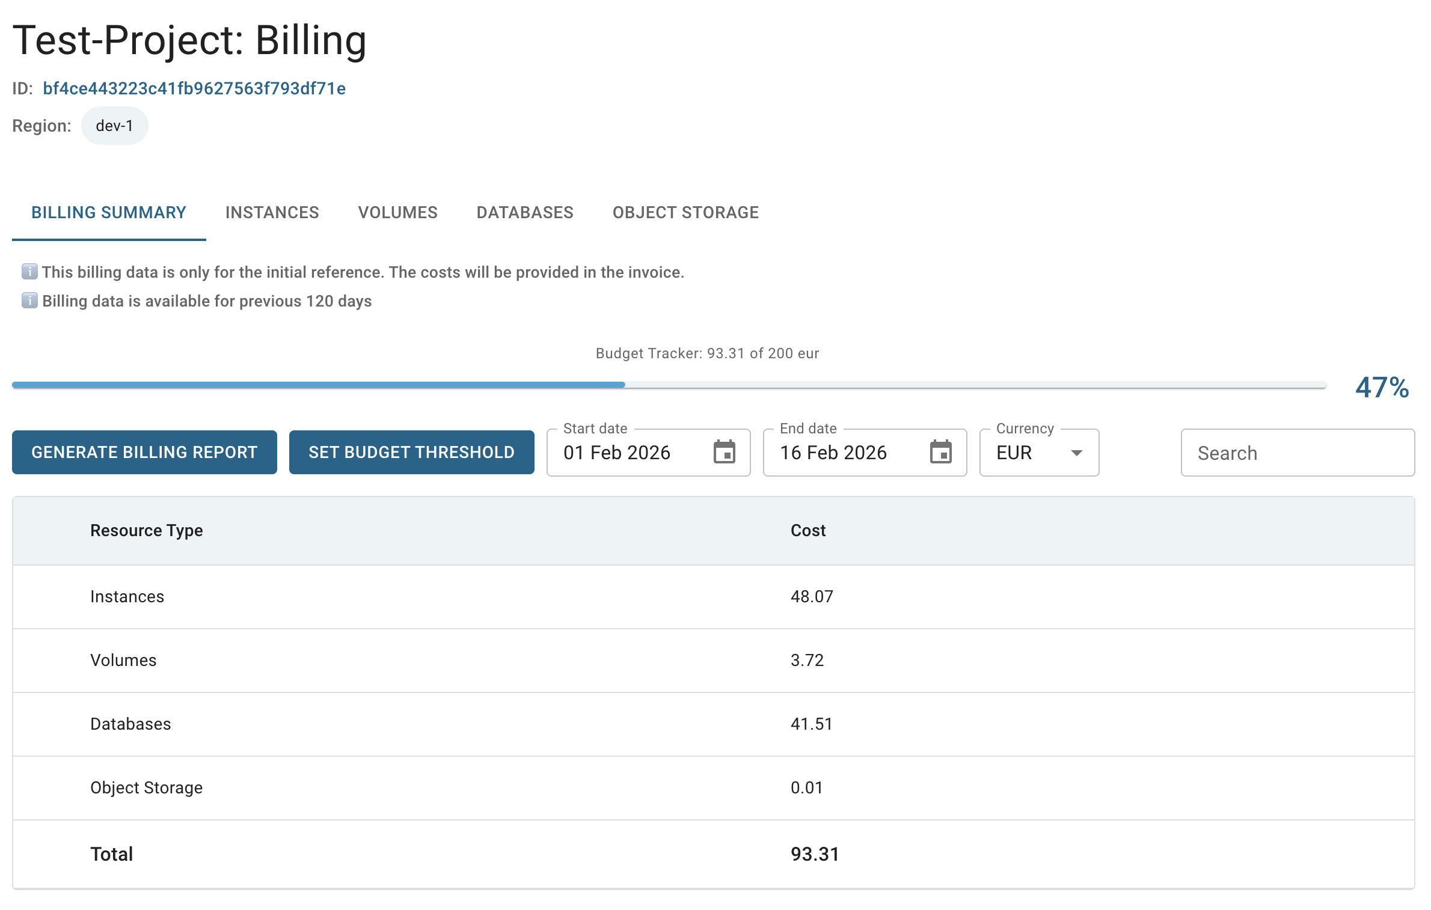The height and width of the screenshot is (910, 1431).
Task: Switch to the Volumes tab
Action: pyautogui.click(x=397, y=212)
